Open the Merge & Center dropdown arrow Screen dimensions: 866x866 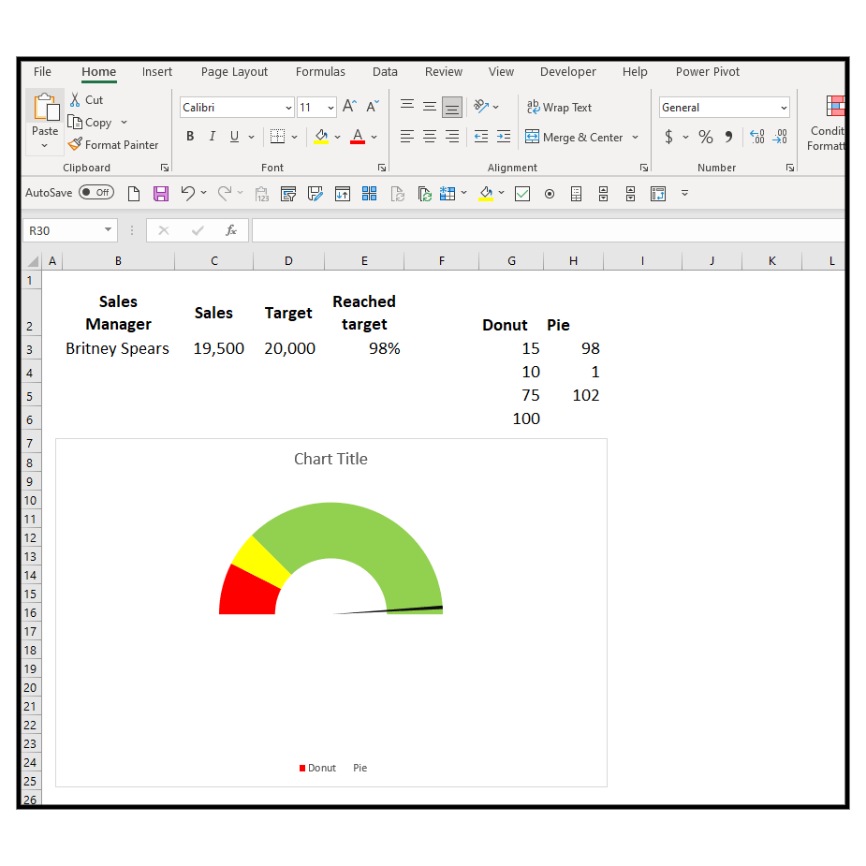[x=635, y=137]
